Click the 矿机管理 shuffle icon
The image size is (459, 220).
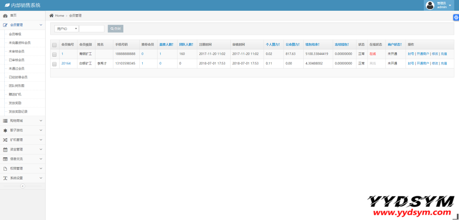[x=5, y=140]
